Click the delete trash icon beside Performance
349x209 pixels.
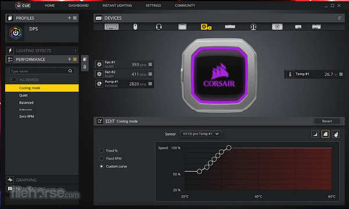pos(84,67)
